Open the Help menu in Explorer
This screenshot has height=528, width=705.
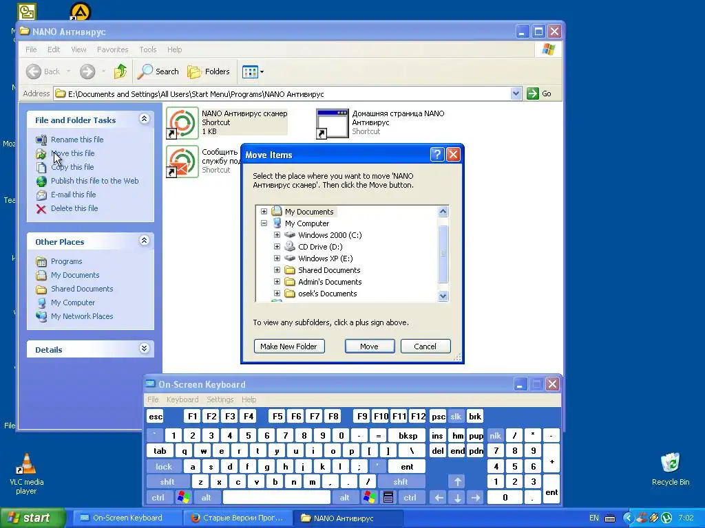(x=174, y=49)
